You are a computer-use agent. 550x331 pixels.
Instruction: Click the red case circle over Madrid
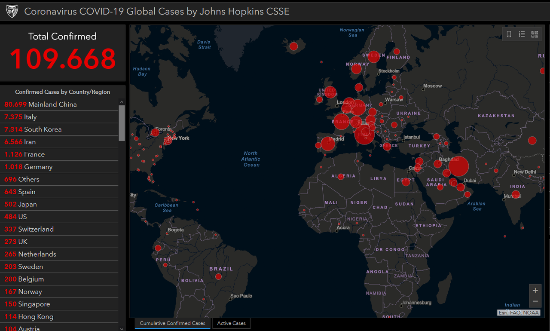(328, 144)
